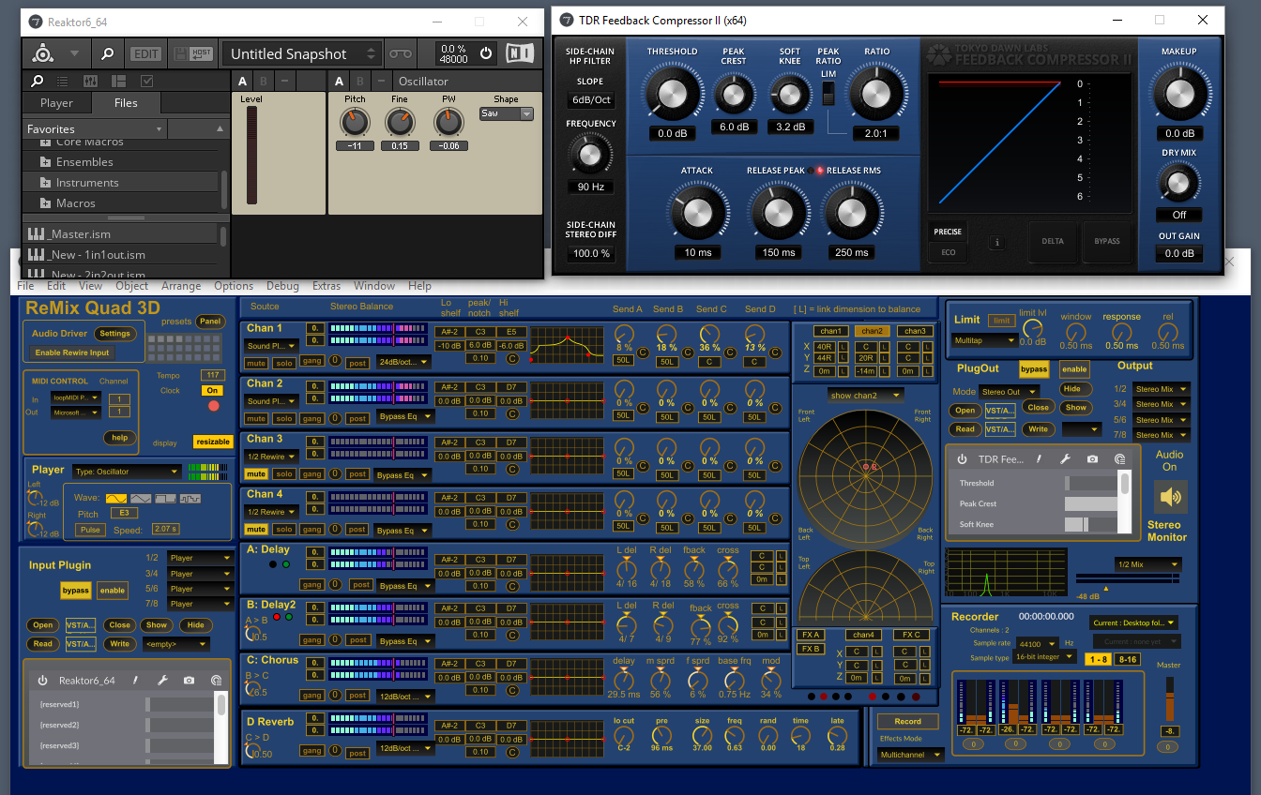Click the info 'i' icon in Feedback Compressor
Screen dimensions: 1261x795
996,243
